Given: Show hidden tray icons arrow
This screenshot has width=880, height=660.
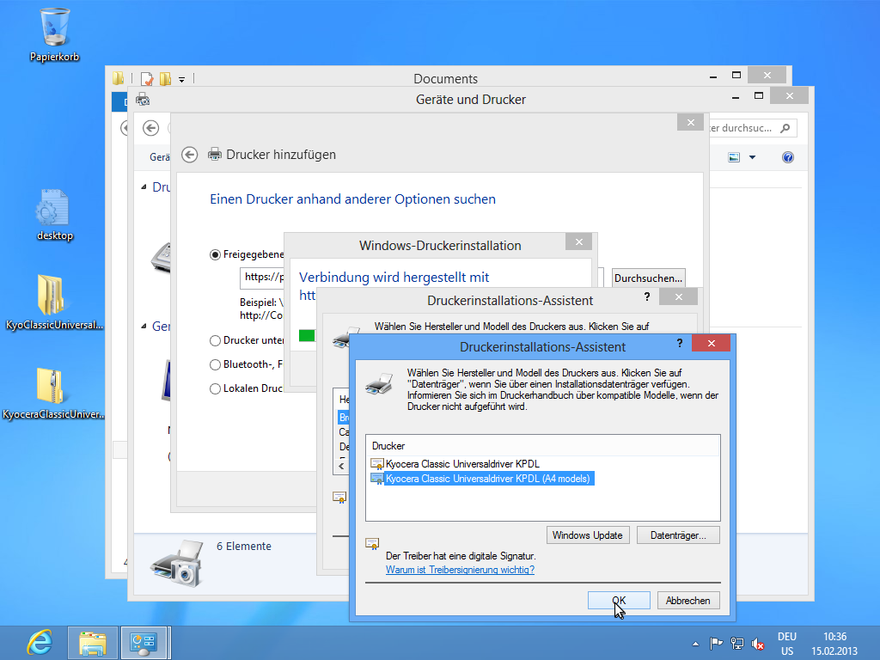Looking at the screenshot, I should pyautogui.click(x=696, y=644).
